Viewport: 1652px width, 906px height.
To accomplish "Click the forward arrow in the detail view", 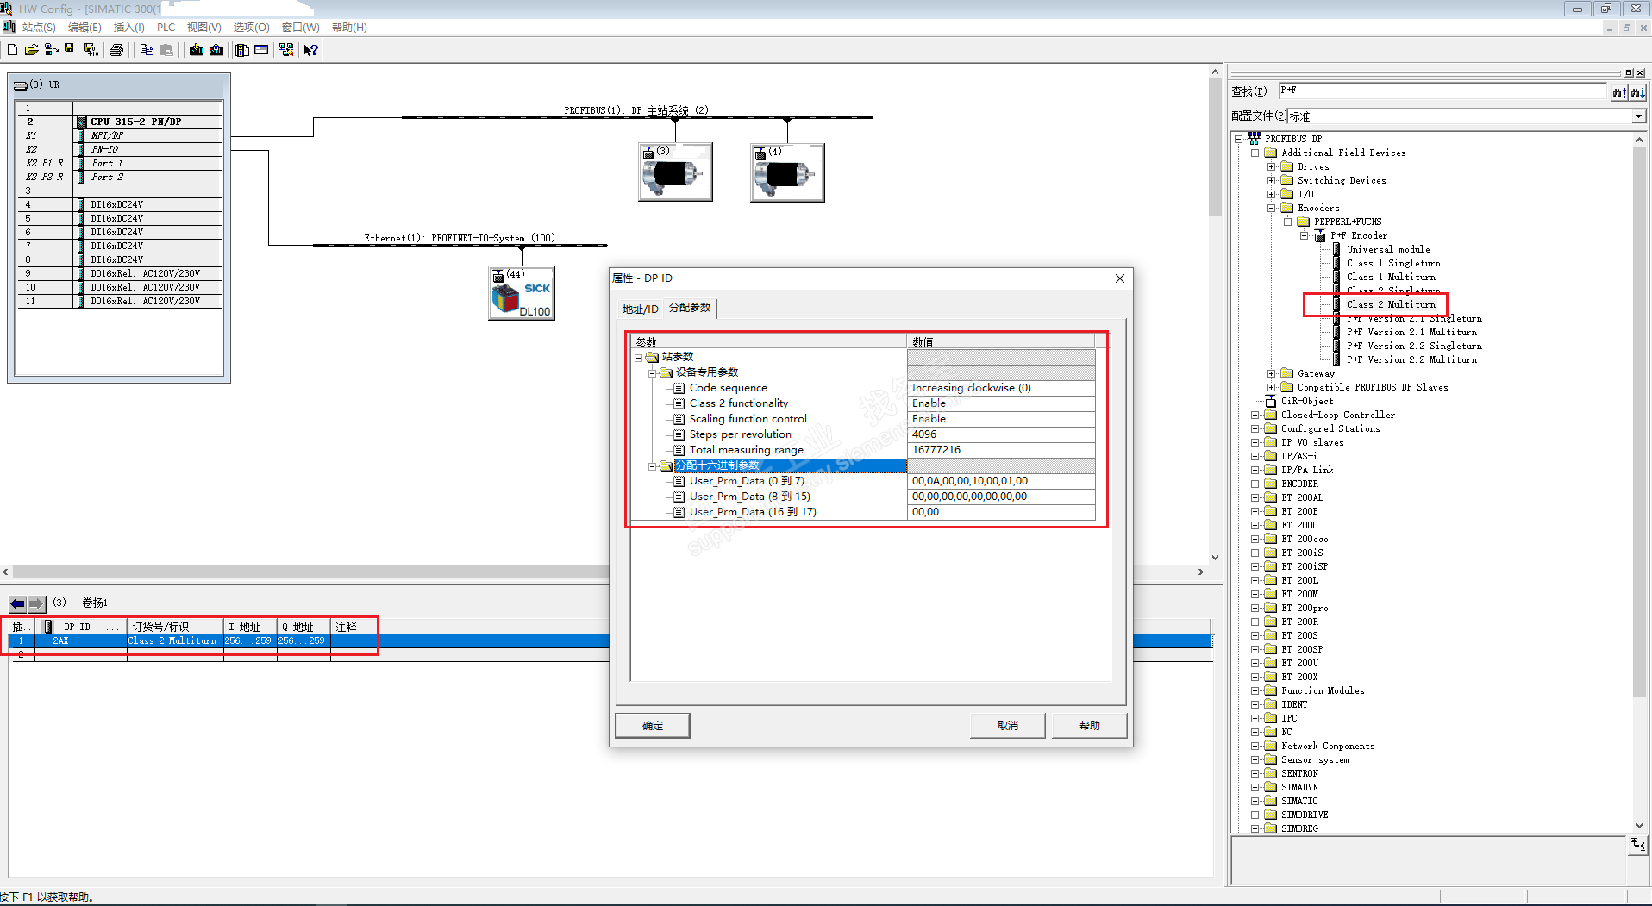I will 36,603.
